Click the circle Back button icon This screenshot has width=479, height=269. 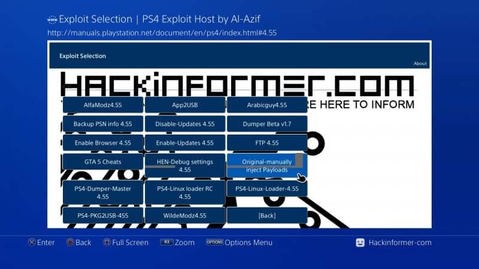point(70,243)
